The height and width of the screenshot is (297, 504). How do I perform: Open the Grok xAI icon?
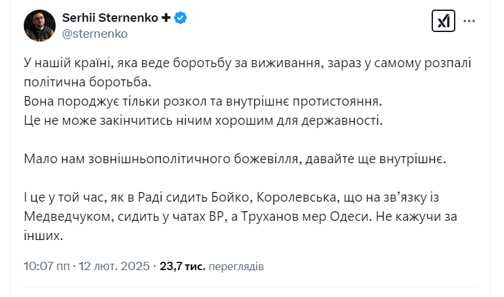443,21
